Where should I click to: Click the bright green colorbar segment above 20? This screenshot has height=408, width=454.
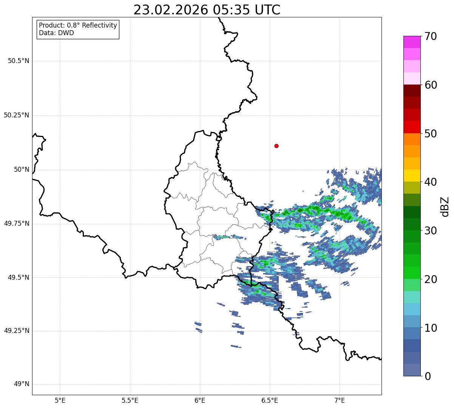412,273
